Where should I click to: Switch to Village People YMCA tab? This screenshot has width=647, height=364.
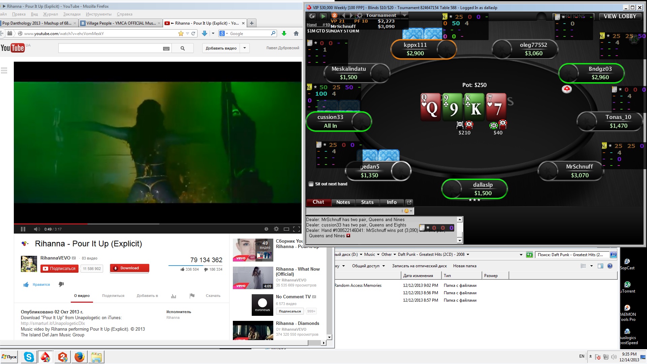pyautogui.click(x=121, y=23)
